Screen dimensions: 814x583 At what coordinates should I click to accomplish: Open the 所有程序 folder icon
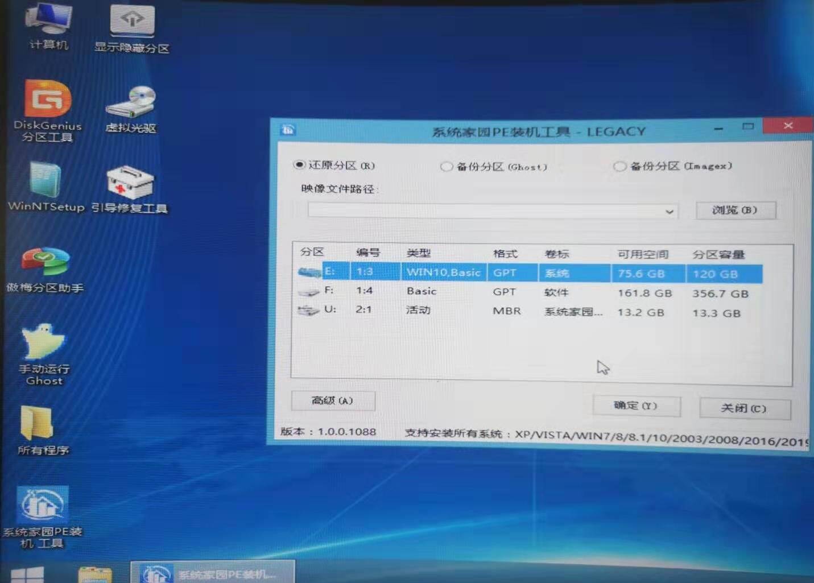(38, 424)
